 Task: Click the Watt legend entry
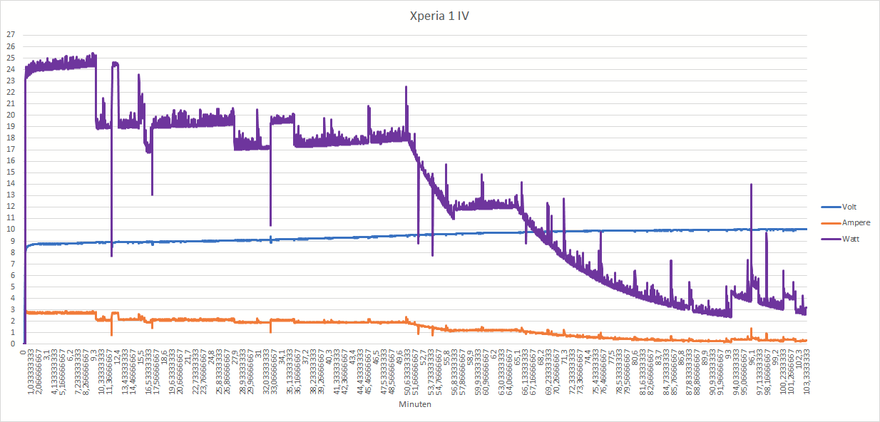851,239
